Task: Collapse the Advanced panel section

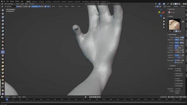Action: coord(172,66)
